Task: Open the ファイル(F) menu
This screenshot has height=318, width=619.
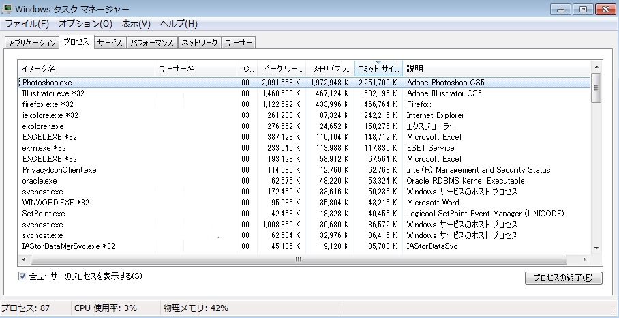Action: point(27,24)
